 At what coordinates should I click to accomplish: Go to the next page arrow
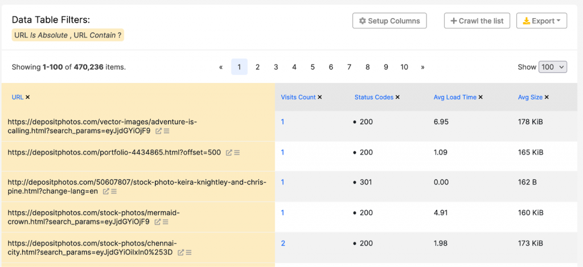click(x=422, y=67)
